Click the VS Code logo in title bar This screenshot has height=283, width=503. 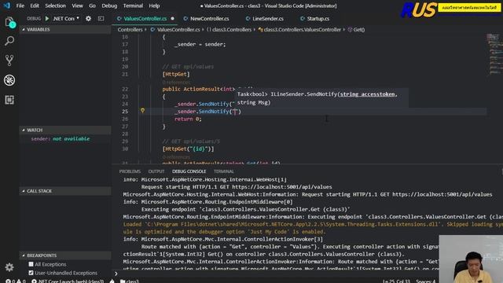point(6,6)
